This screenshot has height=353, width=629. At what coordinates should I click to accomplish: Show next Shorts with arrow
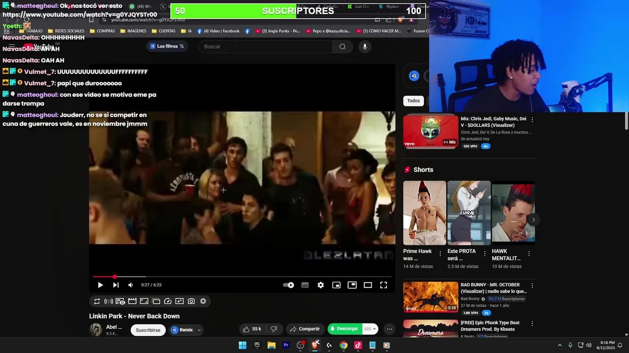(x=533, y=220)
